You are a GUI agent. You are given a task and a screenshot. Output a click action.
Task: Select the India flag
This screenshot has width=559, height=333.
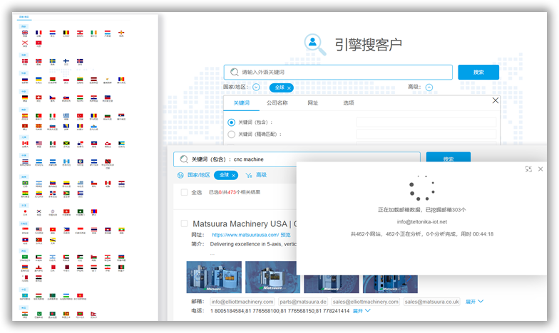(25, 313)
